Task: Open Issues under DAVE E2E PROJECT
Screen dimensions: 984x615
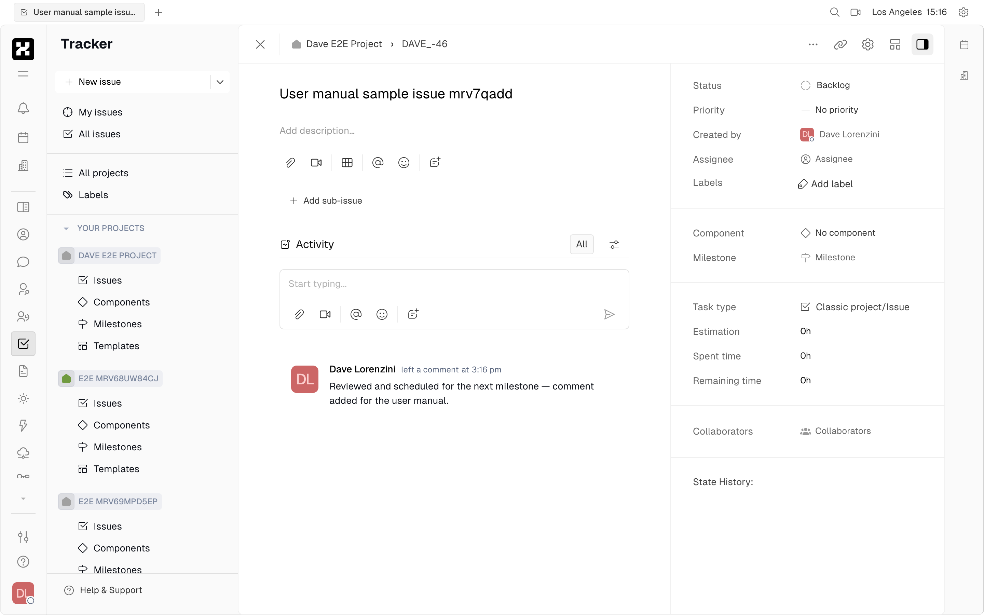Action: pyautogui.click(x=107, y=280)
